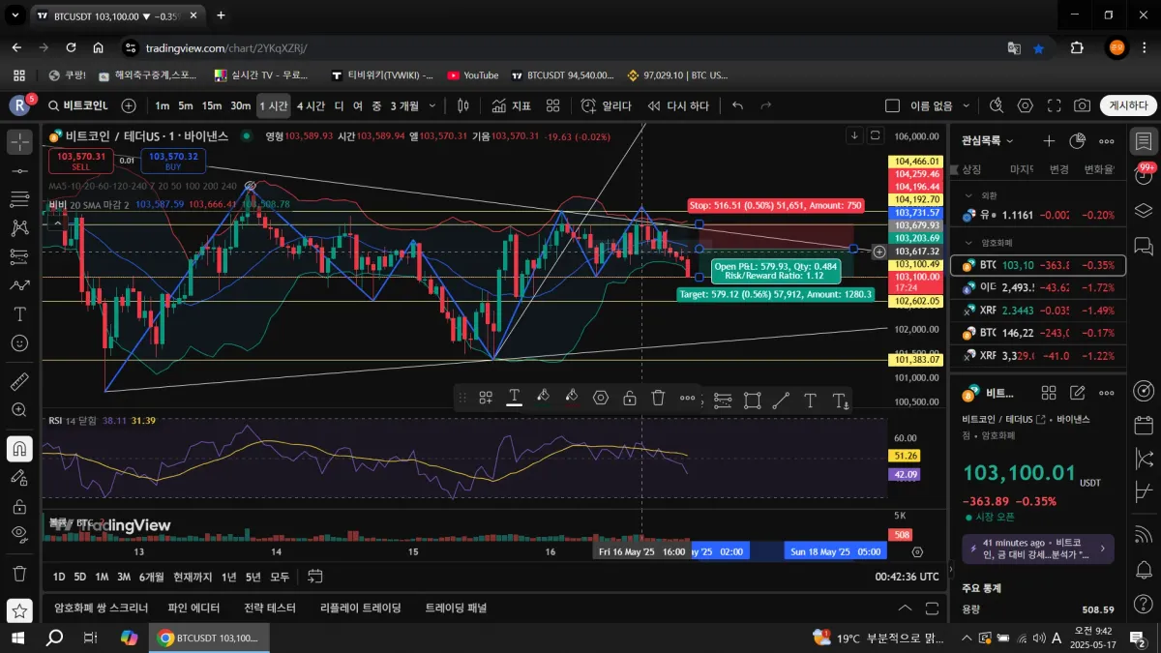Select the text tool in left toolbar
This screenshot has height=653, width=1161.
pos(19,314)
